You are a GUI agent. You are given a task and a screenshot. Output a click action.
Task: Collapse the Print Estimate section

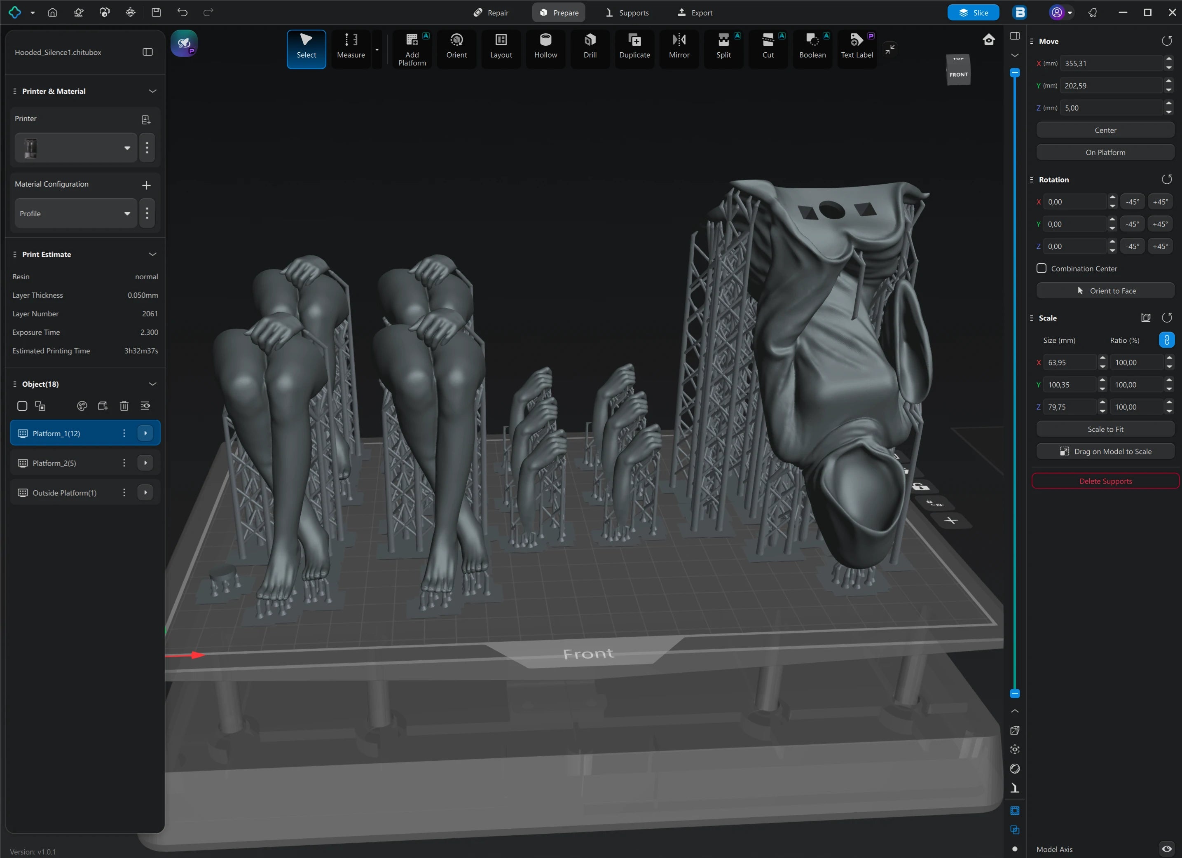click(152, 254)
